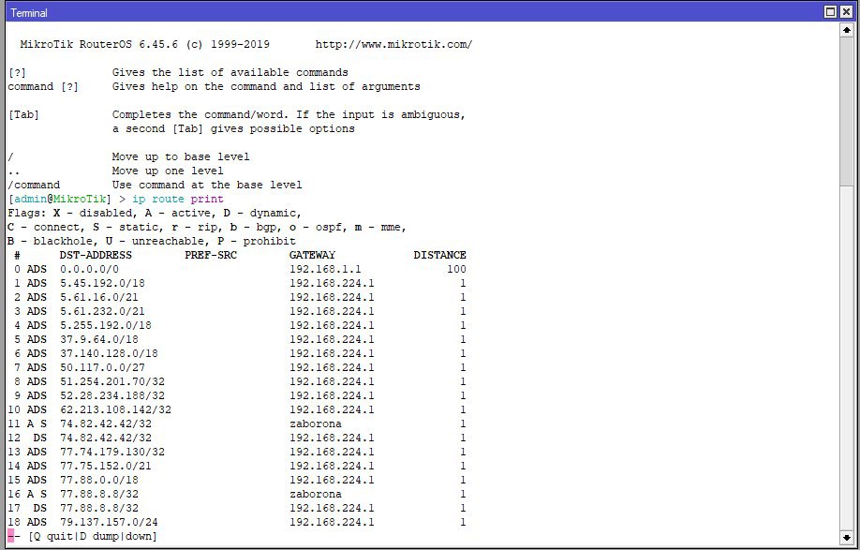Screen dimensions: 860x550
Task: Click the 'DS' flags in row 12
Action: pyautogui.click(x=40, y=438)
